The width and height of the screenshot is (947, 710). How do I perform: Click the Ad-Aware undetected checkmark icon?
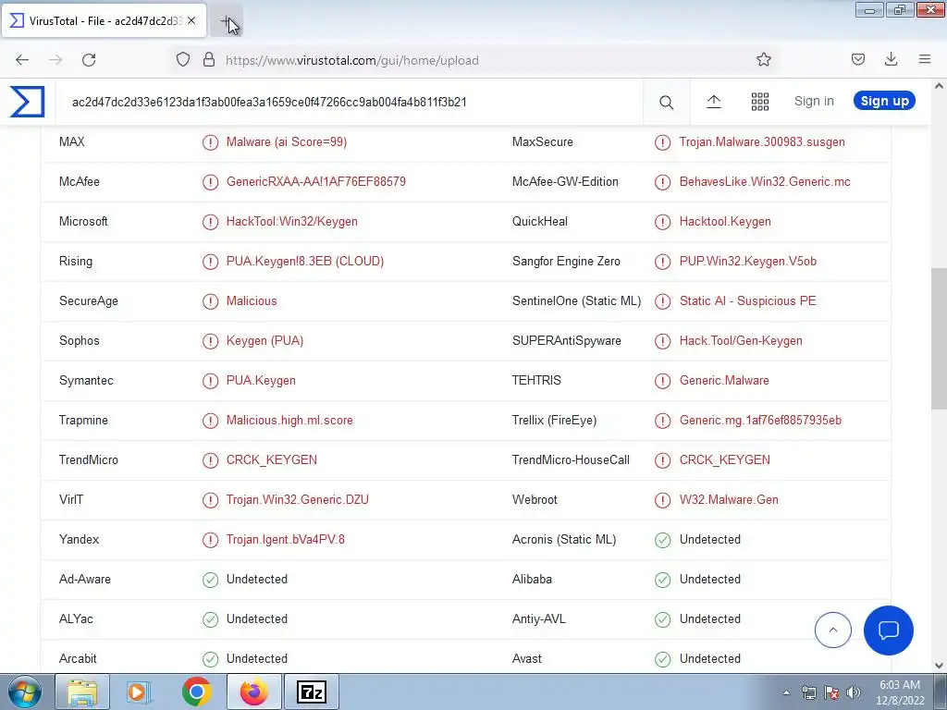(210, 580)
